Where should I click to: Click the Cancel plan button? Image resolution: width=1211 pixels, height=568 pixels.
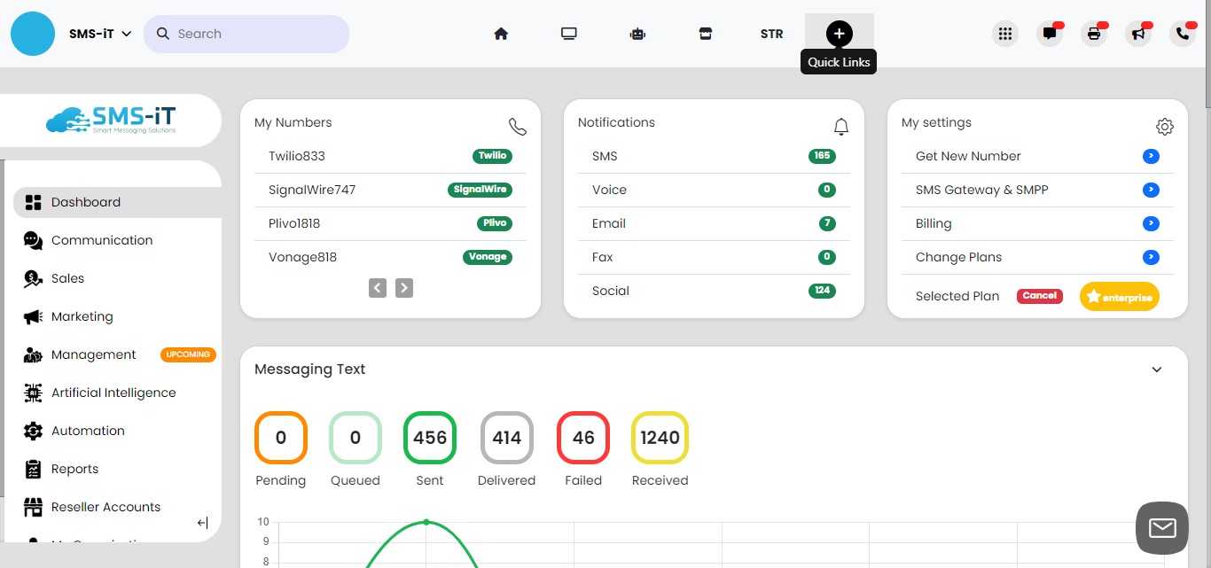[1039, 296]
